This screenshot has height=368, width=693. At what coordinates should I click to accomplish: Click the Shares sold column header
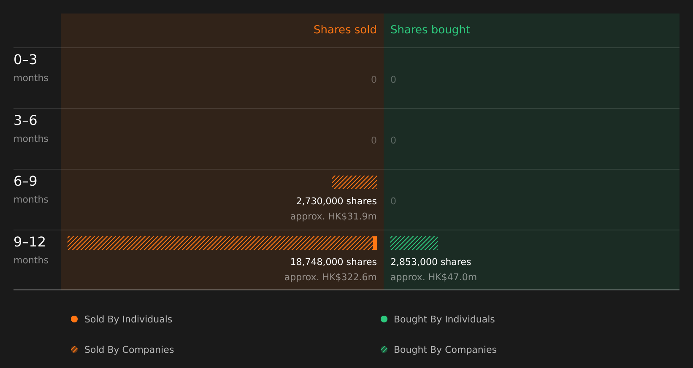coord(345,30)
